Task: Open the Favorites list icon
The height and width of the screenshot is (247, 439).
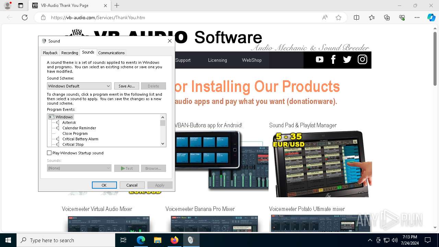Action: tap(372, 17)
